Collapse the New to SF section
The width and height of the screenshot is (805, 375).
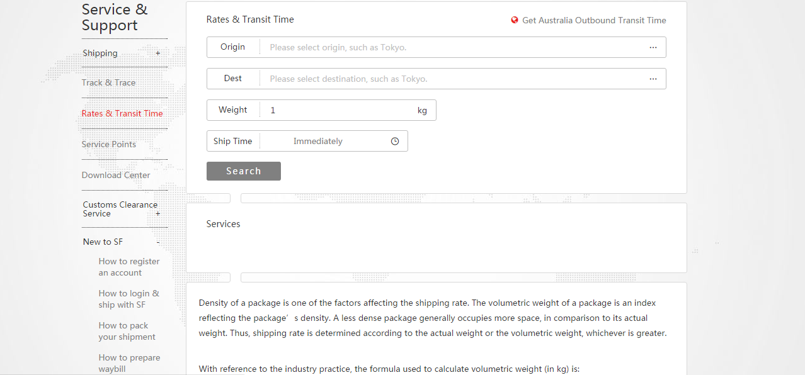pos(158,242)
